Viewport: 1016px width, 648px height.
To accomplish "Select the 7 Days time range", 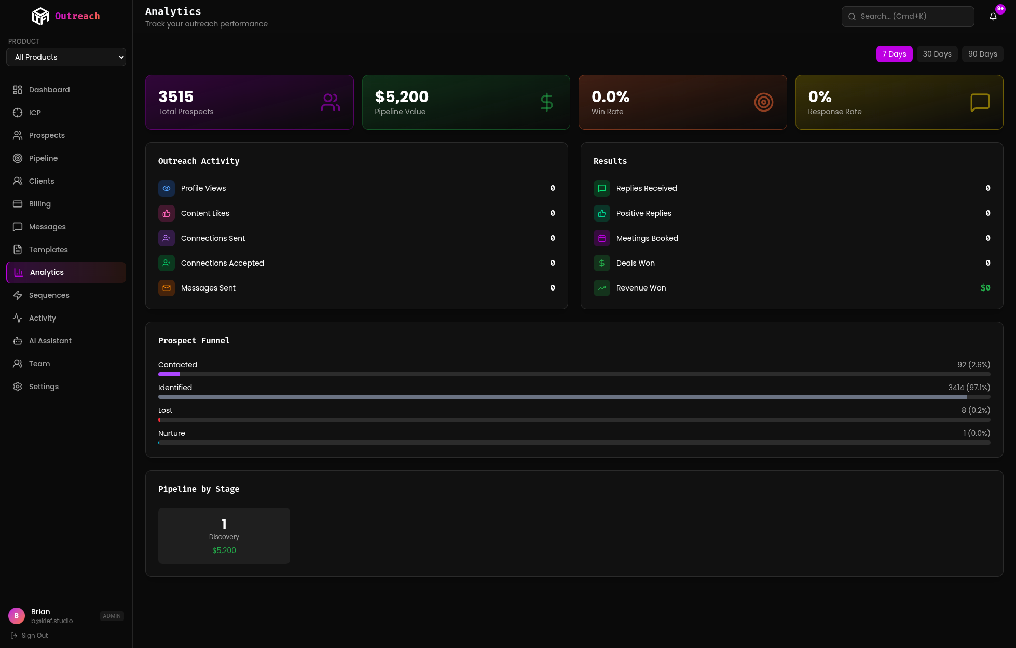I will 895,54.
